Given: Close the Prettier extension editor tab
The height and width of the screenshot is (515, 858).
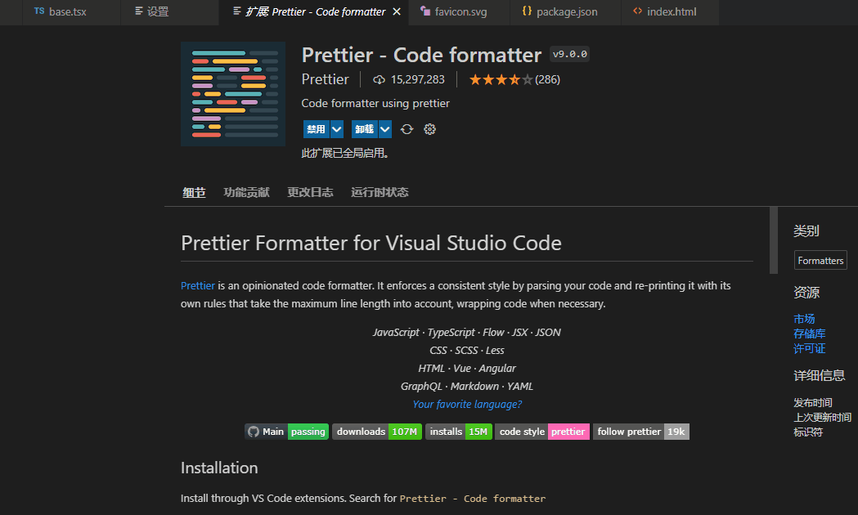Looking at the screenshot, I should 397,12.
